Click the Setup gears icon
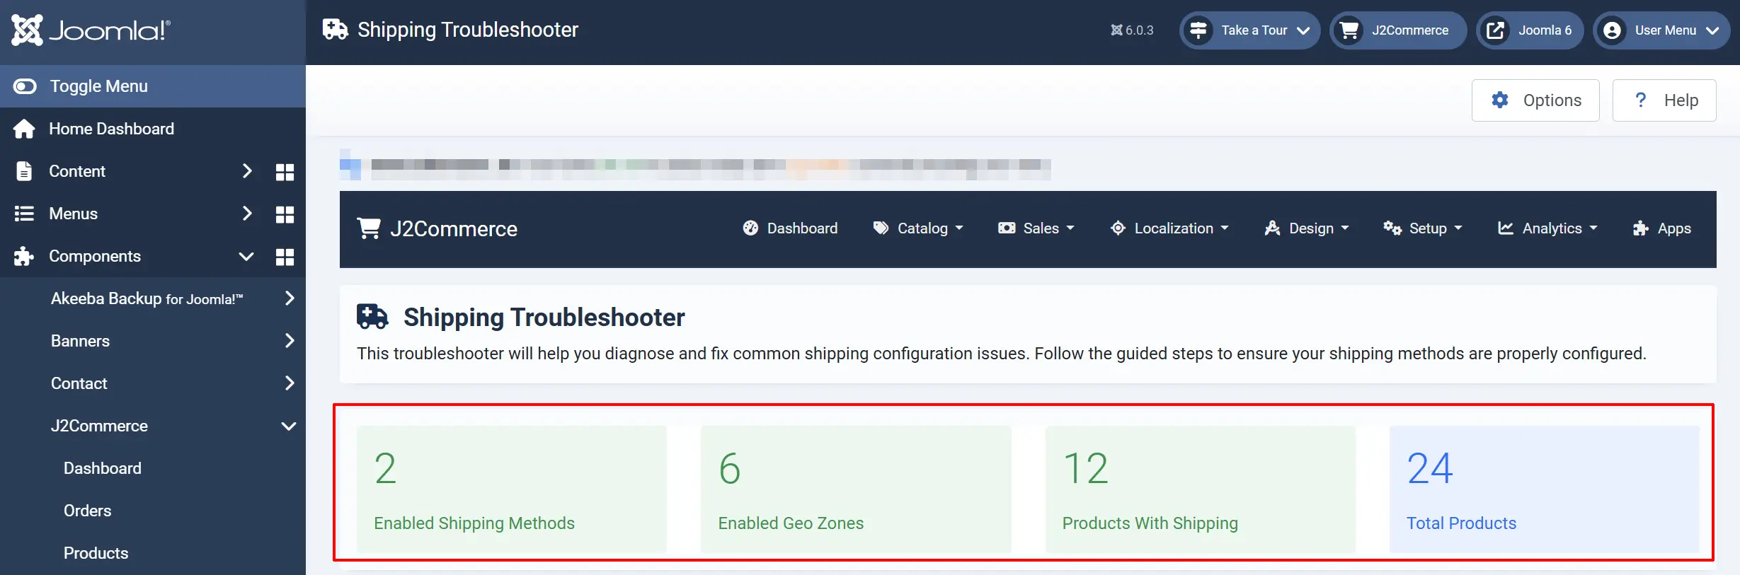Screen dimensions: 1740x575 tap(1392, 228)
